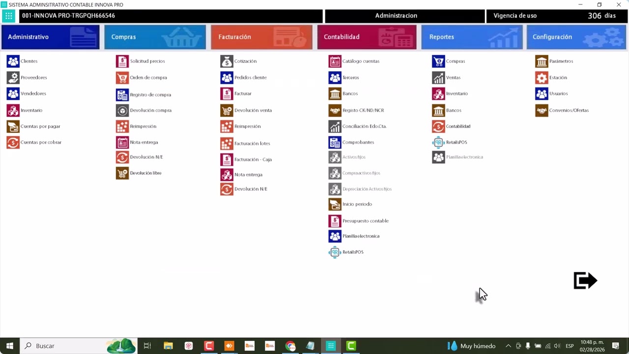629x354 pixels.
Task: Open the Presupuesto contable icon
Action: tap(335, 221)
